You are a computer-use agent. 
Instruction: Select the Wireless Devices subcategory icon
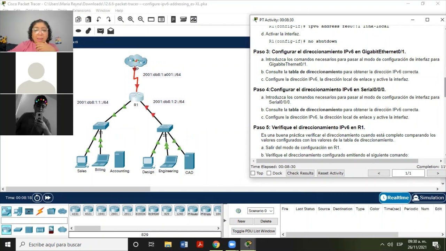40,229
